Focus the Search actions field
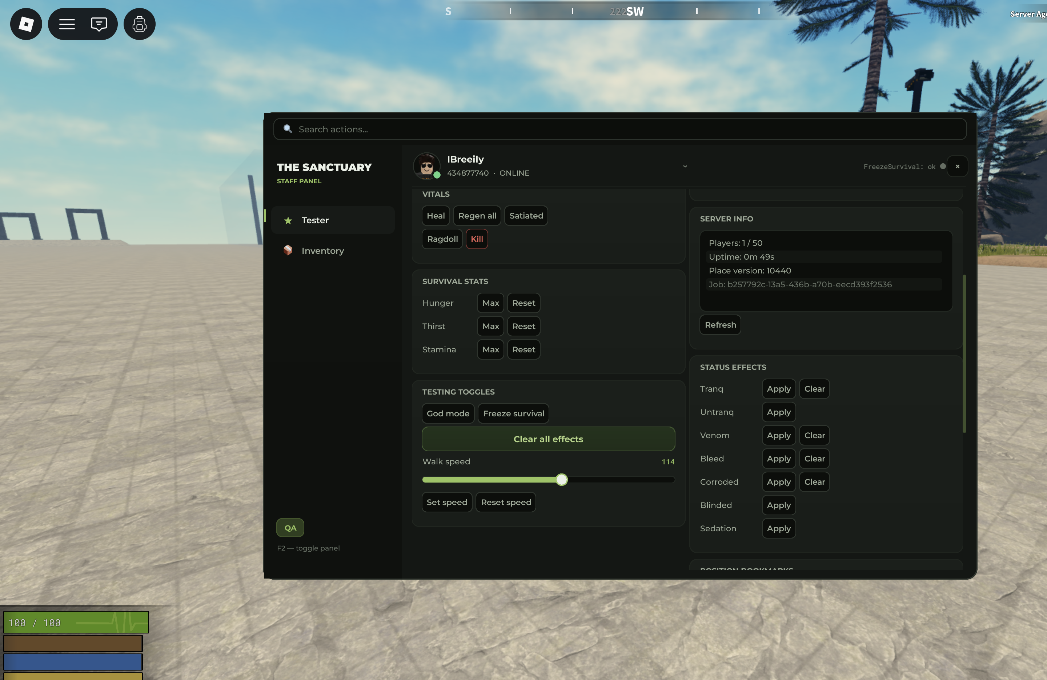 click(620, 129)
